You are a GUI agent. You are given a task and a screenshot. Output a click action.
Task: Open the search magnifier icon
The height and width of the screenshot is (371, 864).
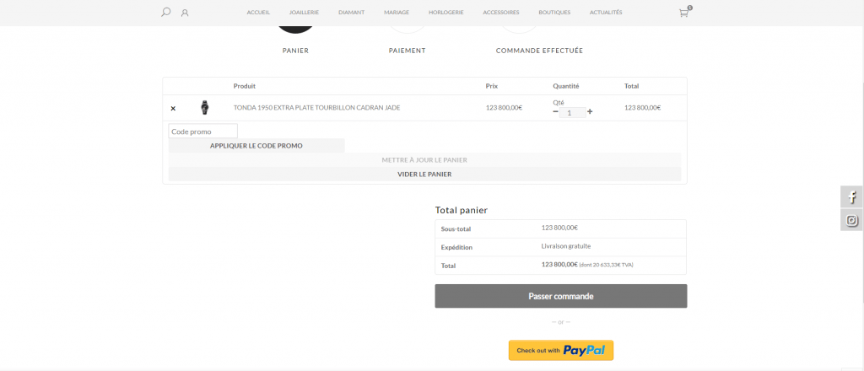pos(165,12)
